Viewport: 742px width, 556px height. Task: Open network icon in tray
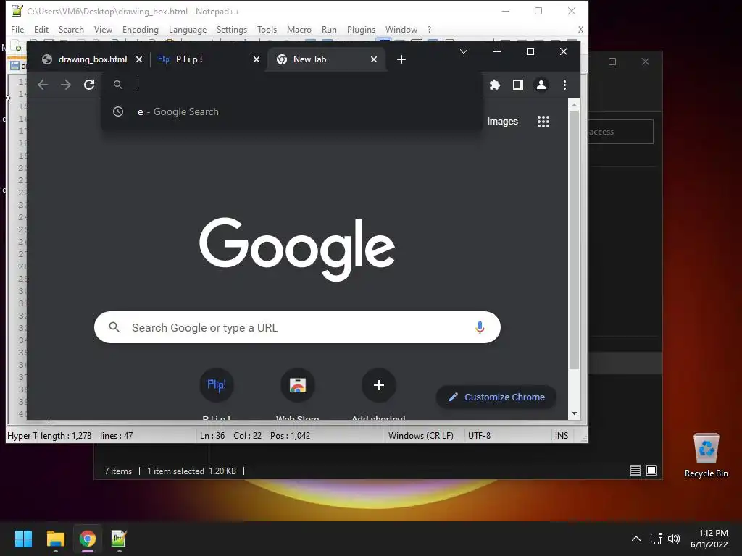(x=656, y=539)
